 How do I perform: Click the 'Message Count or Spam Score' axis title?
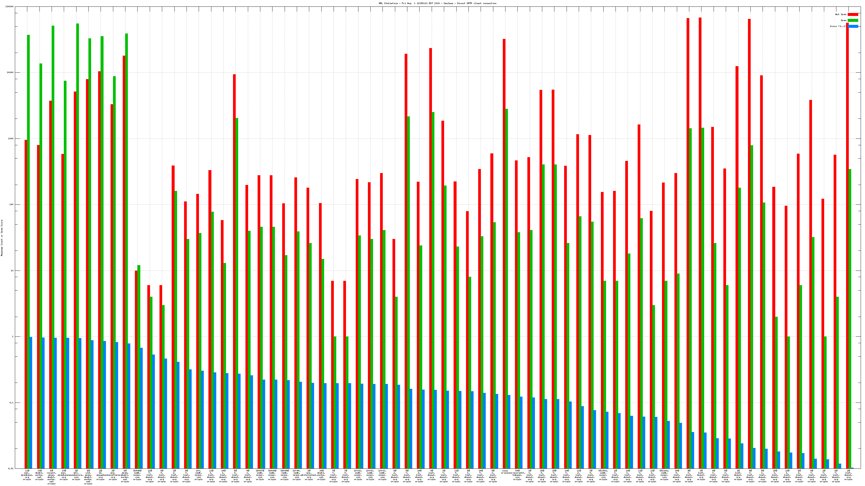[2, 238]
